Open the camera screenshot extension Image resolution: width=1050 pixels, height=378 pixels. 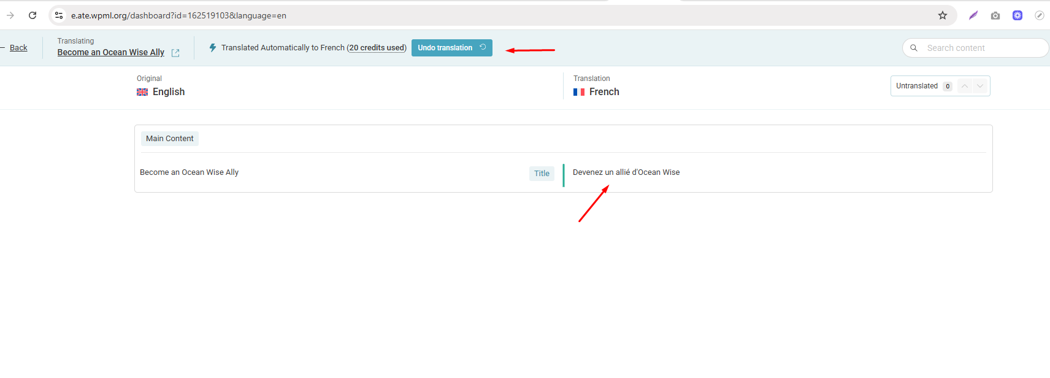point(995,15)
